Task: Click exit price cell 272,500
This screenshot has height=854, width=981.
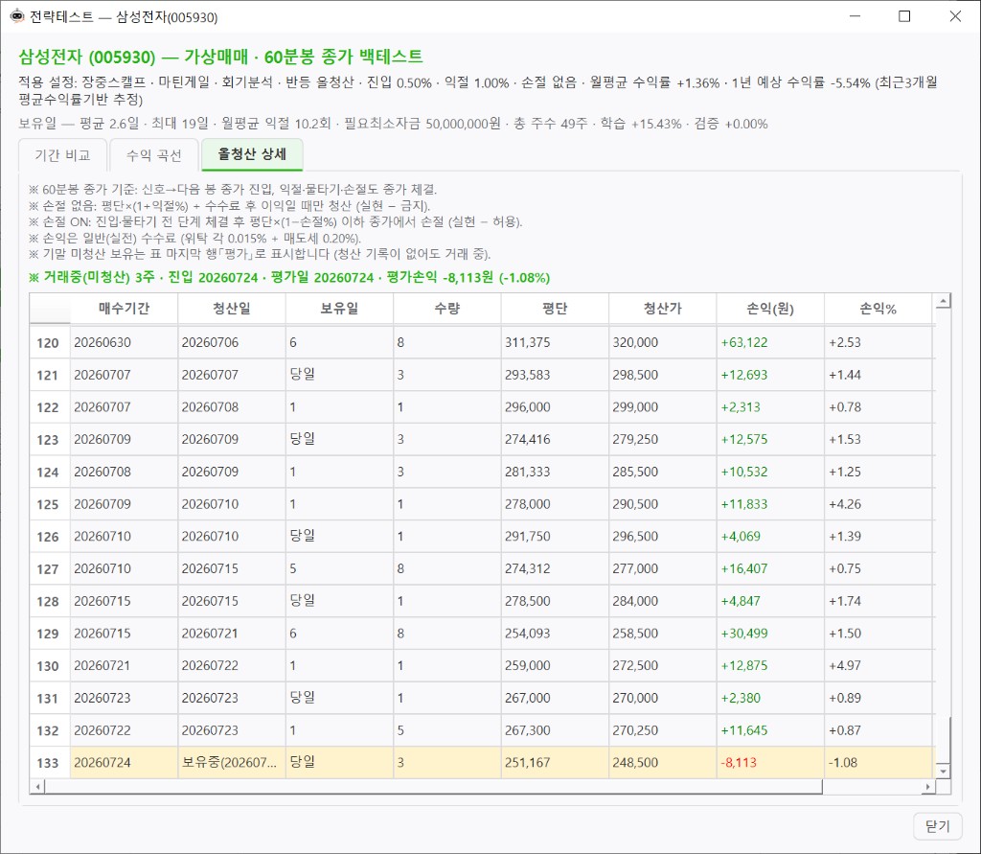Action: [663, 665]
